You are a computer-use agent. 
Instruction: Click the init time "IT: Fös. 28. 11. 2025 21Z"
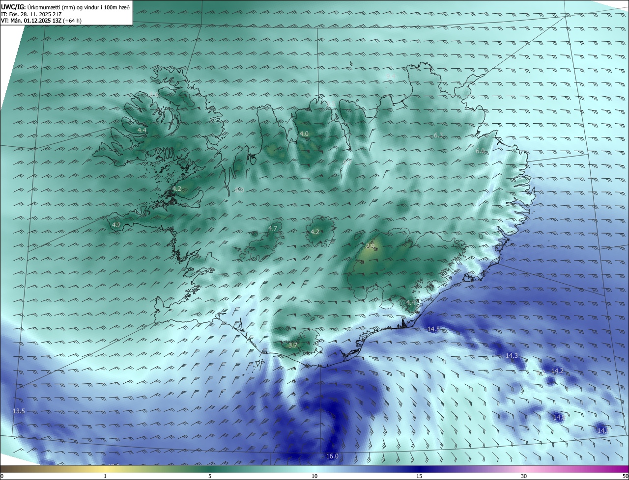[31, 14]
